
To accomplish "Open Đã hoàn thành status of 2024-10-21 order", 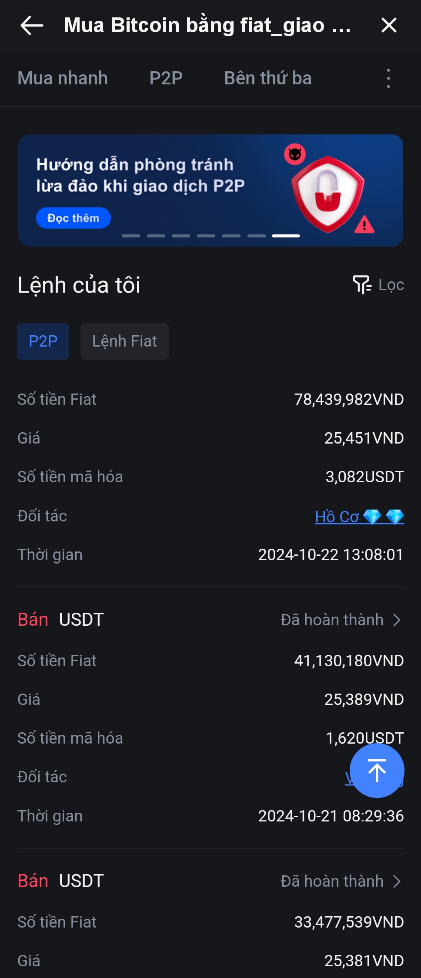I will tap(332, 620).
